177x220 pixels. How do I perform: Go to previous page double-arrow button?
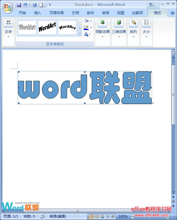173,197
